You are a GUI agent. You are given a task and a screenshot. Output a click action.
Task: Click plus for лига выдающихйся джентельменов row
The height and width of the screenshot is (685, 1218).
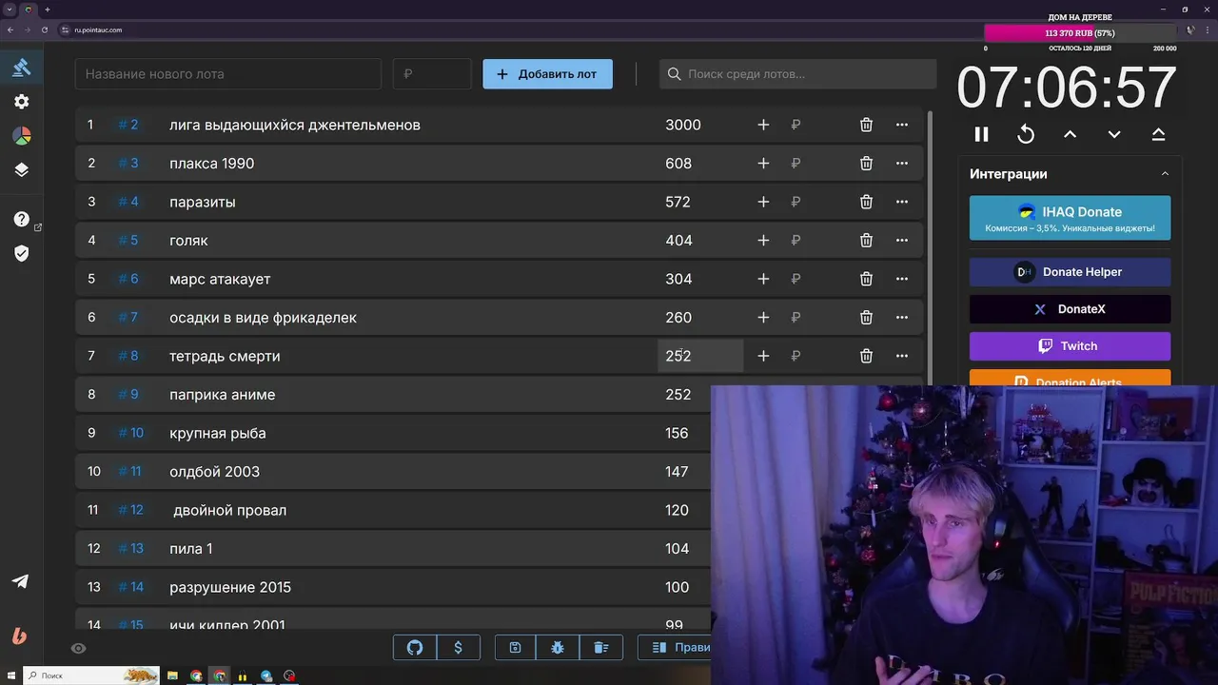763,125
